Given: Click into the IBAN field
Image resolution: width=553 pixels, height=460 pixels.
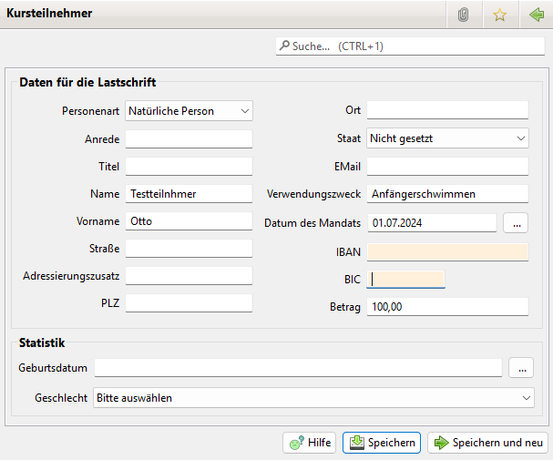Looking at the screenshot, I should pyautogui.click(x=447, y=252).
